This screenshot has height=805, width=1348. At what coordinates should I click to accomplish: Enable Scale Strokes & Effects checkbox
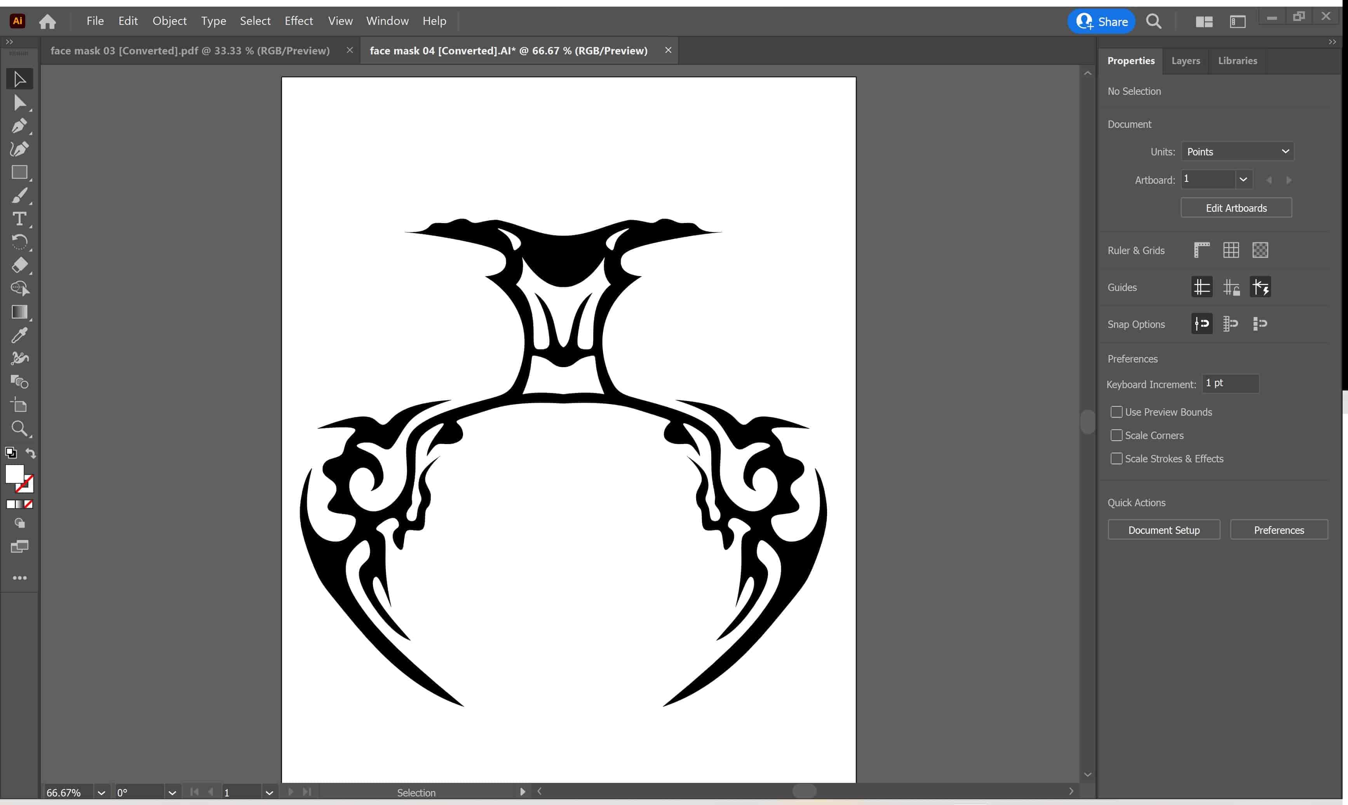point(1116,459)
